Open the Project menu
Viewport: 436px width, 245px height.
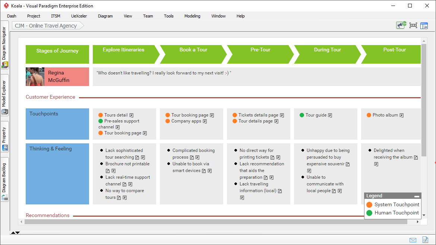pyautogui.click(x=34, y=16)
